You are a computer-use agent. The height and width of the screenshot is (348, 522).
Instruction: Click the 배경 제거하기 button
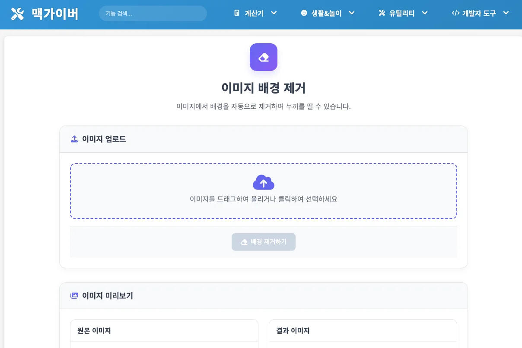[x=264, y=242]
